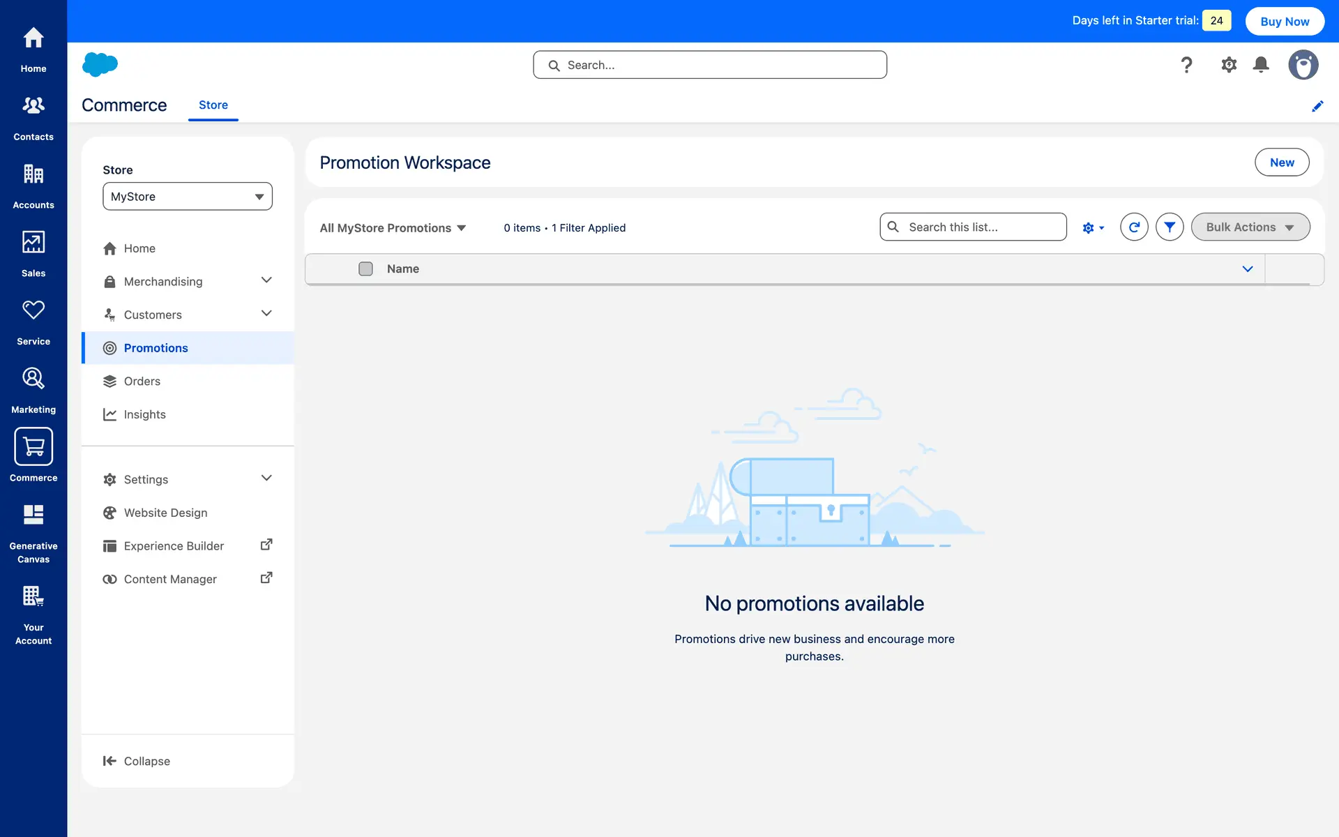The width and height of the screenshot is (1339, 837).
Task: Open the Name column actions chevron
Action: (1248, 269)
